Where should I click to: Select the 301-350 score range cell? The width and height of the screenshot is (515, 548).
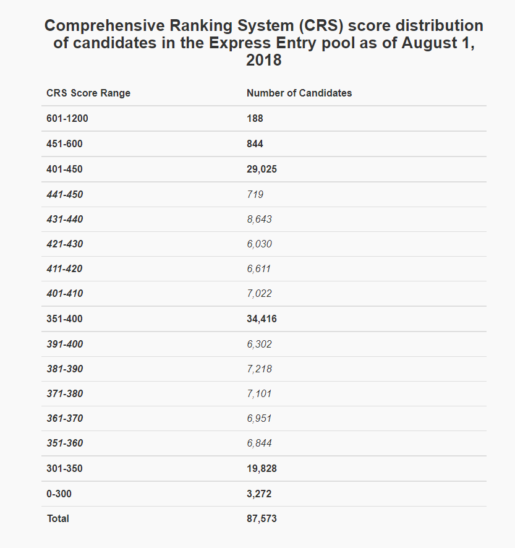click(x=64, y=469)
